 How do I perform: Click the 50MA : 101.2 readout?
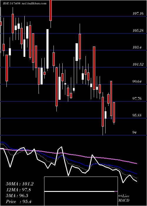(x=20, y=184)
